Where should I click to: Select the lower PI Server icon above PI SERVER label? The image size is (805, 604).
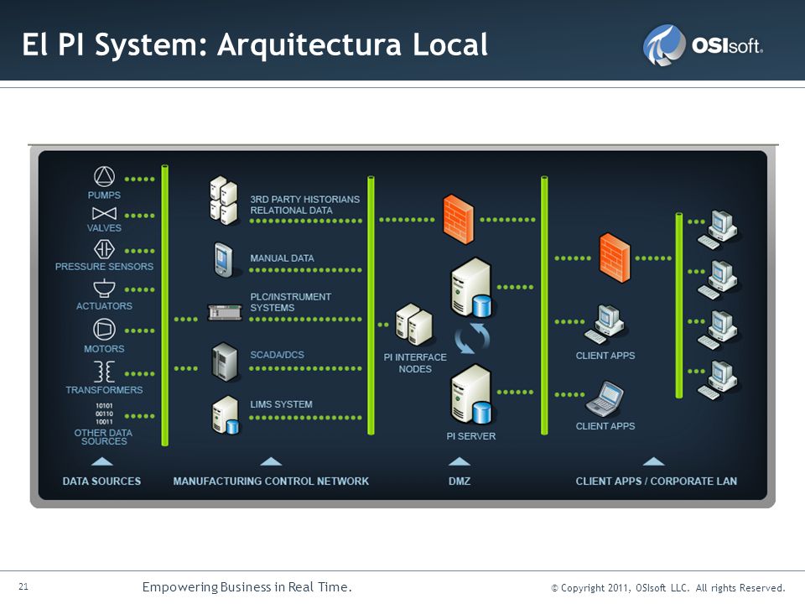[x=471, y=394]
